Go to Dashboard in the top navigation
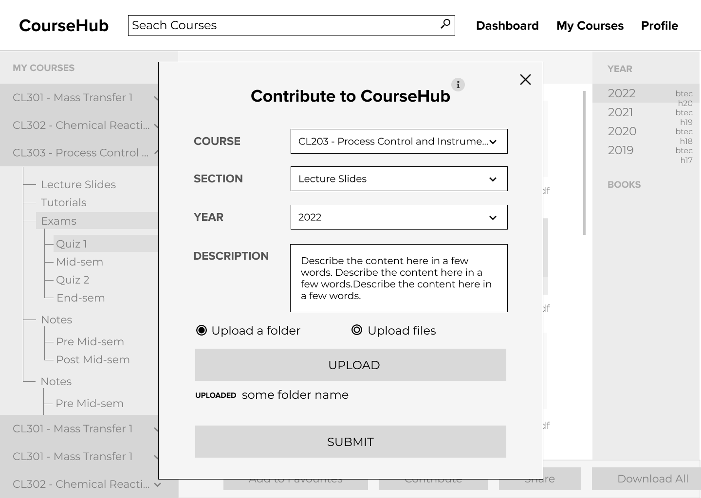Screen dimensions: 701x498 pos(507,26)
